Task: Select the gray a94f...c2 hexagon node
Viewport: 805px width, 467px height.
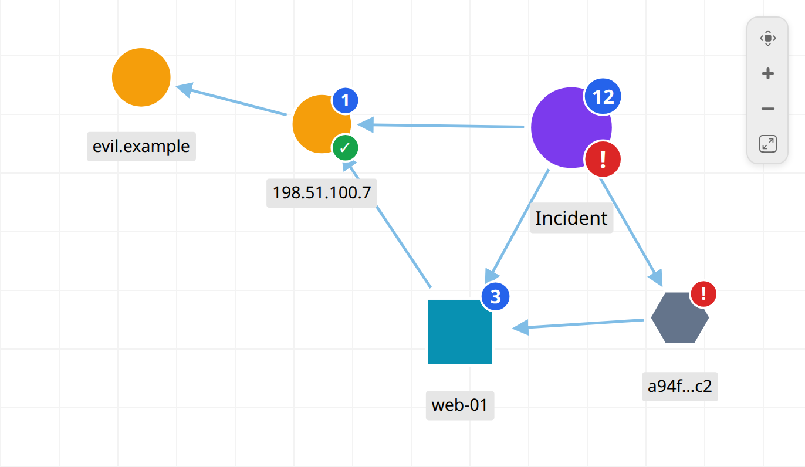Action: point(680,317)
